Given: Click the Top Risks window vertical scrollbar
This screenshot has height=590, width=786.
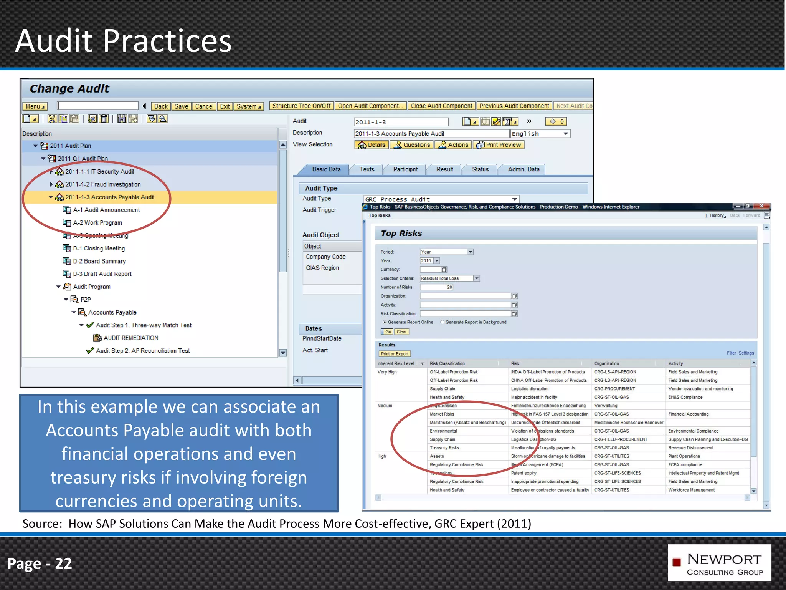Looking at the screenshot, I should (x=766, y=367).
